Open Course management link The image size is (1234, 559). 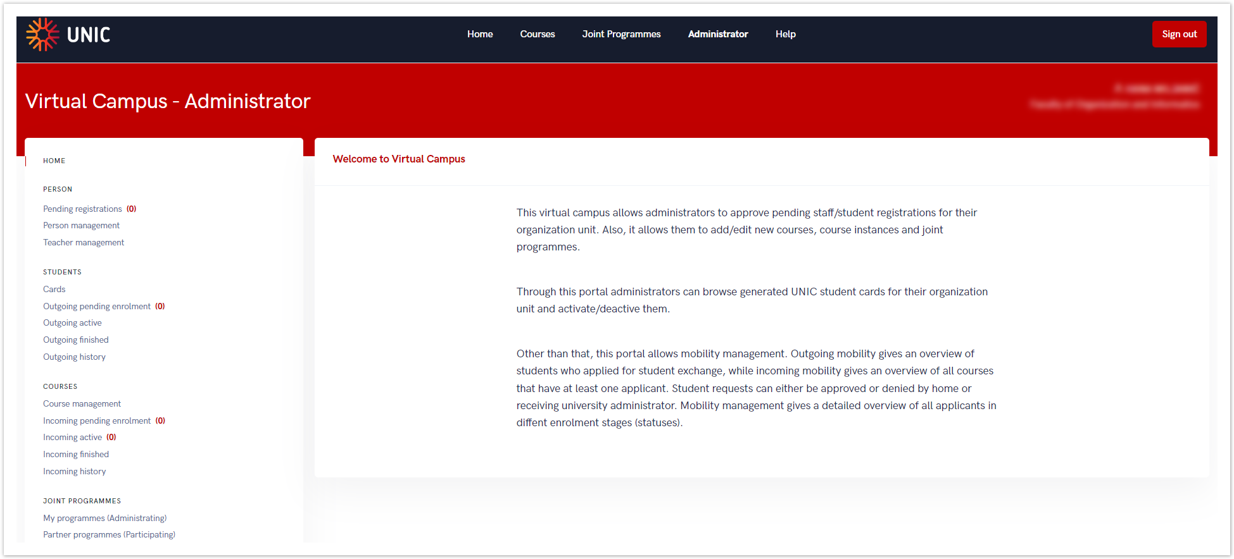tap(82, 404)
